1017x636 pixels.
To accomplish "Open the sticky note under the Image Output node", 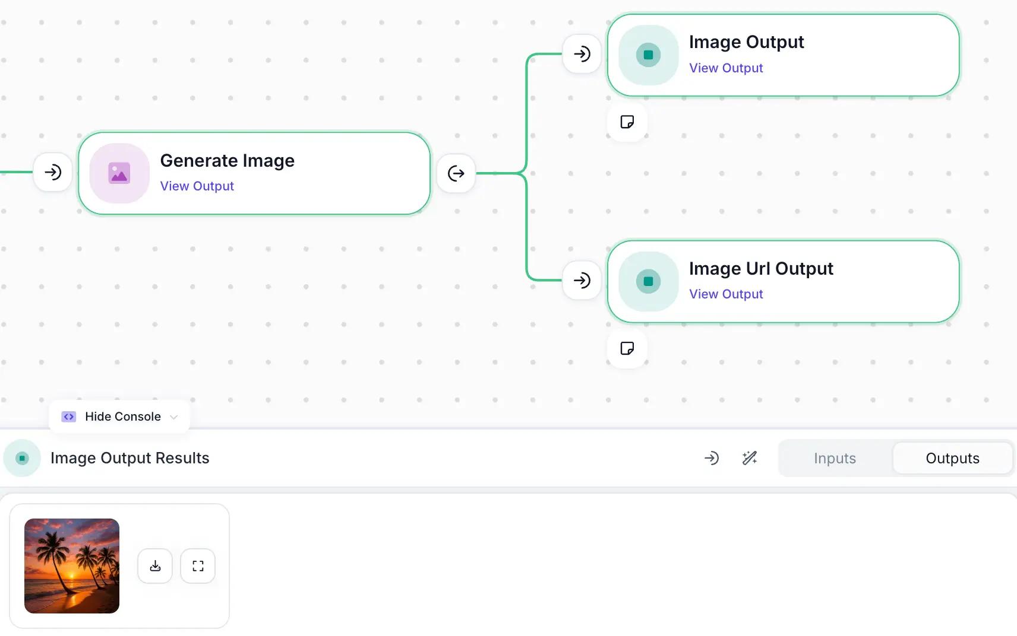I will [x=627, y=122].
